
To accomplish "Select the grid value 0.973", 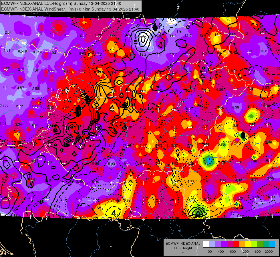I will (x=68, y=35).
